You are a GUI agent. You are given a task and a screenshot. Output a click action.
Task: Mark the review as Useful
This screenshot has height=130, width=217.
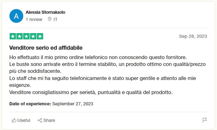[21, 120]
